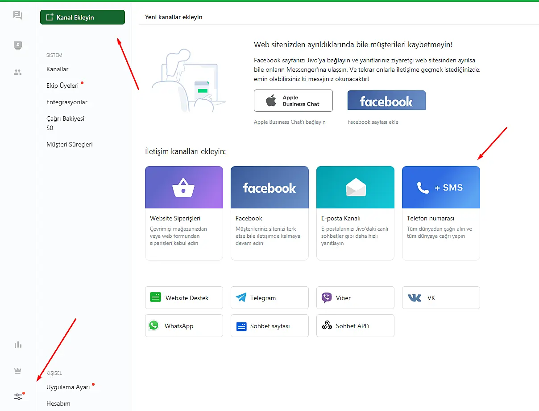Go to Entegrasyonlar section
This screenshot has height=411, width=539.
pos(67,102)
